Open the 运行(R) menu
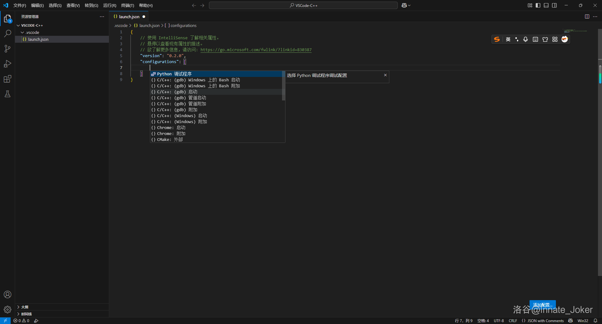602x324 pixels. [x=109, y=5]
